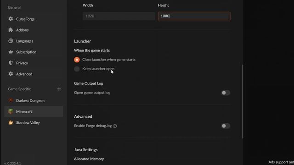294x165 pixels.
Task: Click the General header text
Action: pyautogui.click(x=14, y=7)
